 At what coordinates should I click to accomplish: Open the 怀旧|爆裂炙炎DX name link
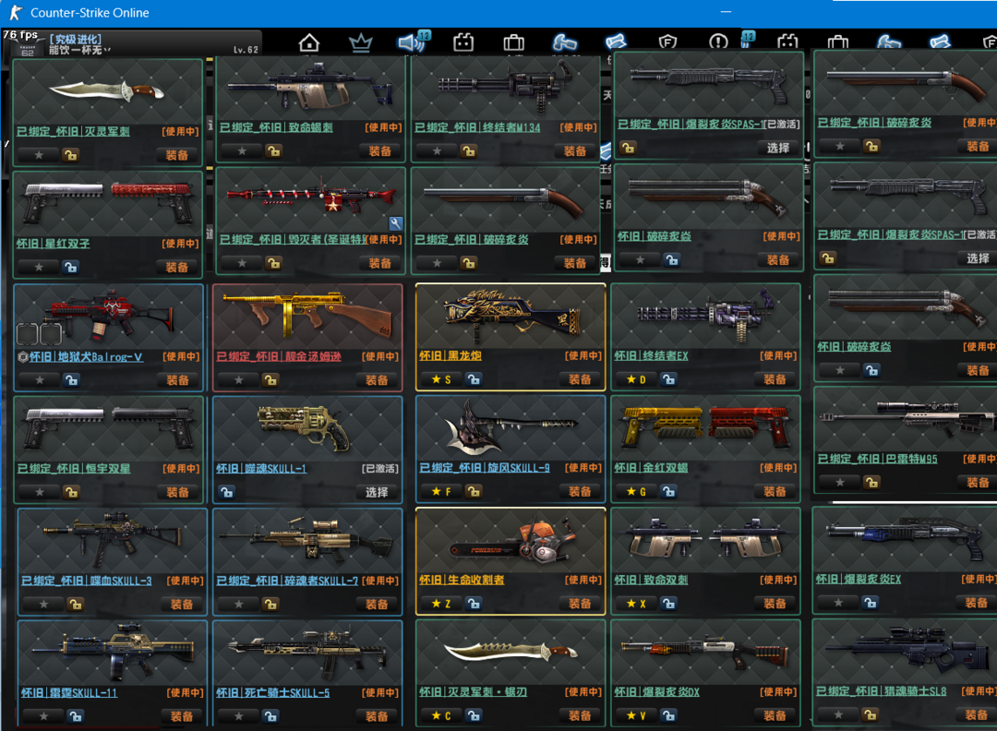tap(657, 692)
